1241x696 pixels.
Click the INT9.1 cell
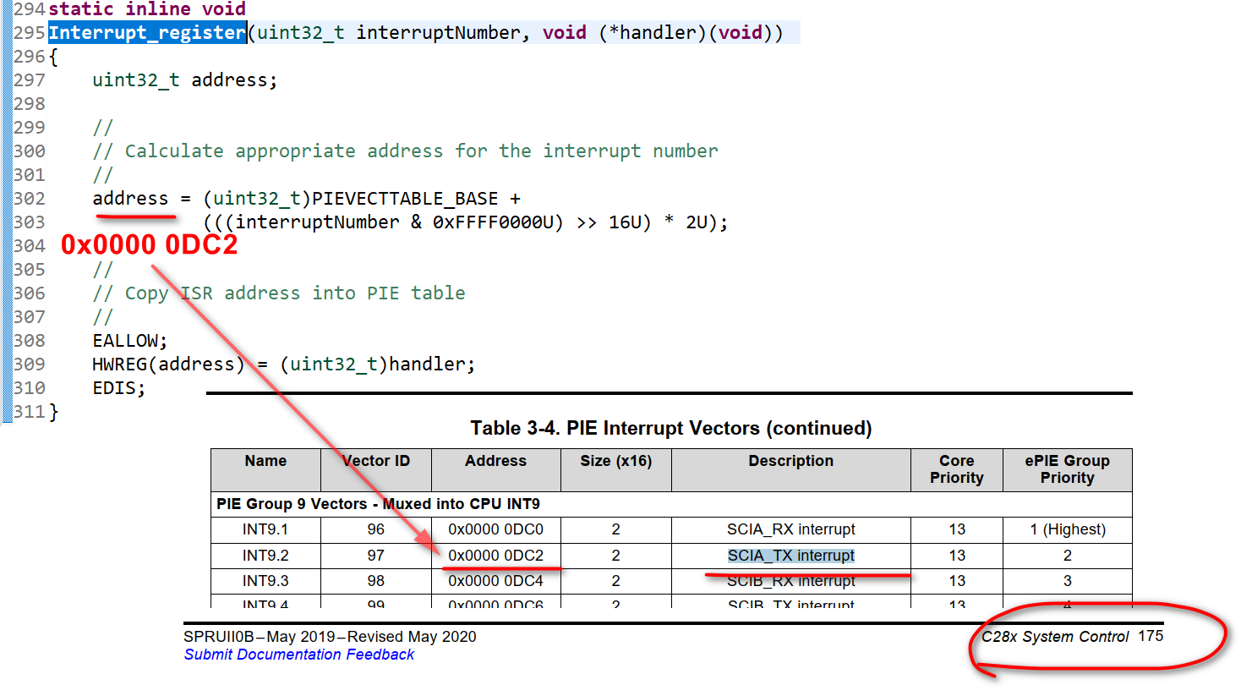coord(265,529)
